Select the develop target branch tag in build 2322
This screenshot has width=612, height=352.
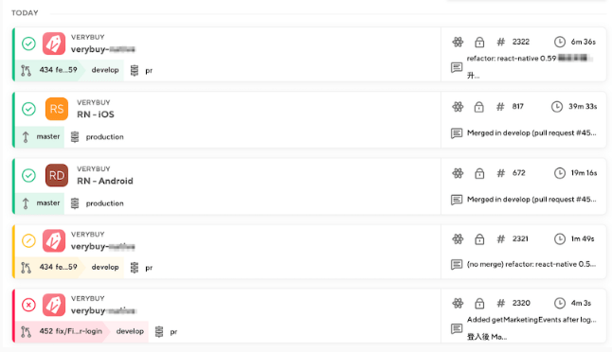[x=105, y=70]
